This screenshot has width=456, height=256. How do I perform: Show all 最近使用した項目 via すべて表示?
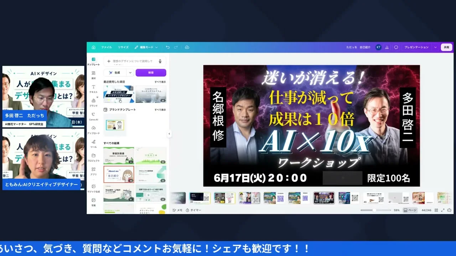tap(160, 82)
